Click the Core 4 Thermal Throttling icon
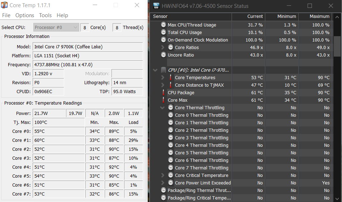The height and width of the screenshot is (202, 342). coord(171,145)
